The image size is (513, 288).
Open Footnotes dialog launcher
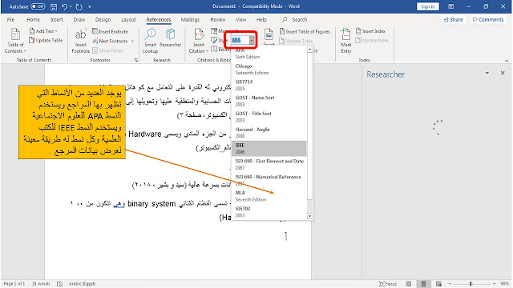(136, 60)
